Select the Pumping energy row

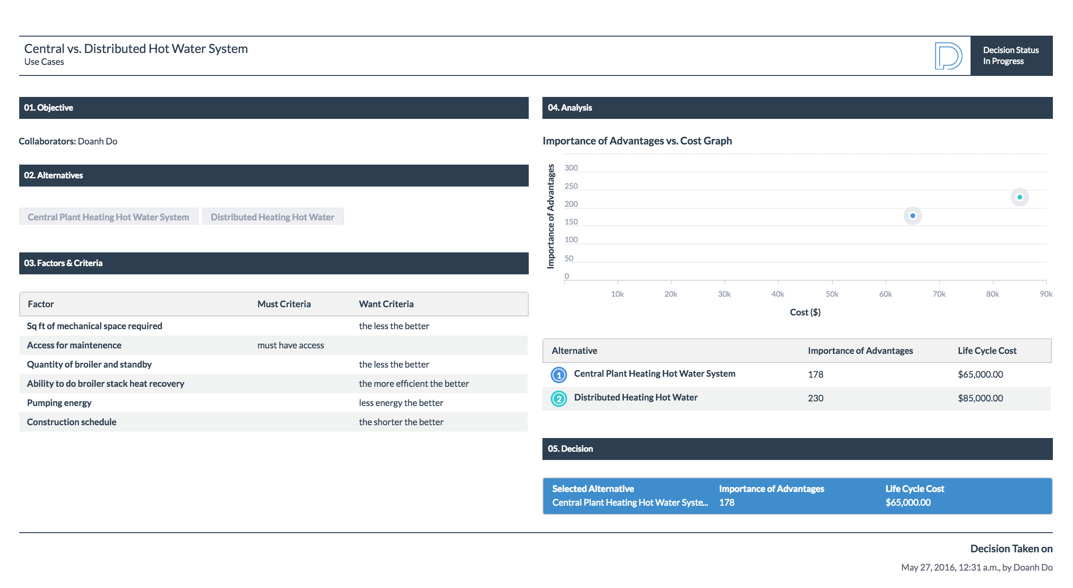(274, 403)
